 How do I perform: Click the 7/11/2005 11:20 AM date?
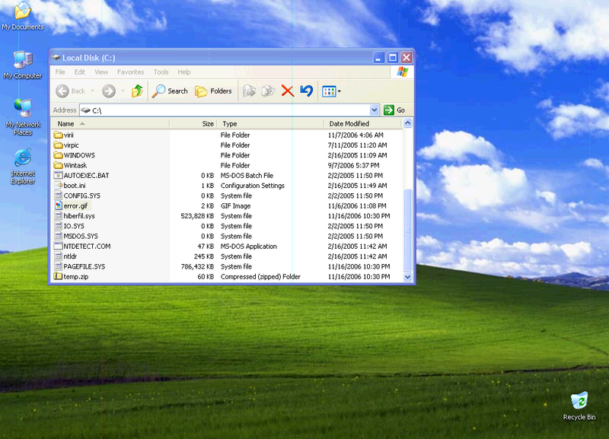357,145
